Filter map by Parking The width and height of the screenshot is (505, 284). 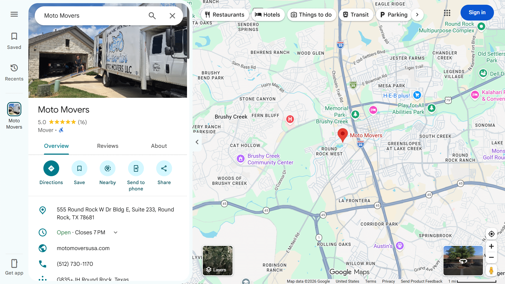(394, 15)
